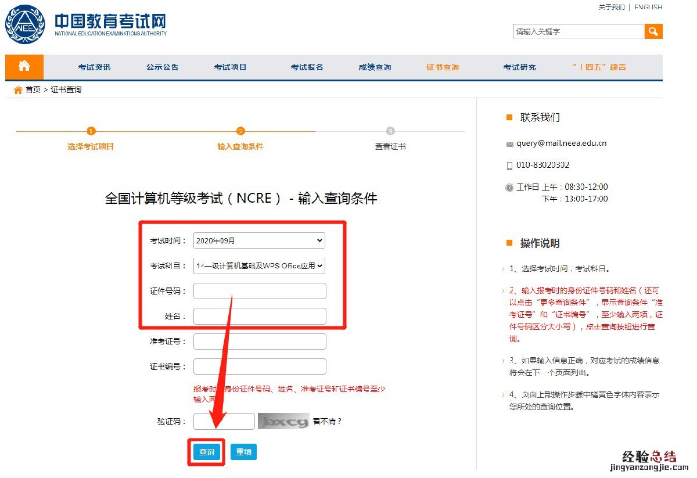Image resolution: width=697 pixels, height=478 pixels.
Task: Click the 看不清? captcha refresh link
Action: coord(327,422)
